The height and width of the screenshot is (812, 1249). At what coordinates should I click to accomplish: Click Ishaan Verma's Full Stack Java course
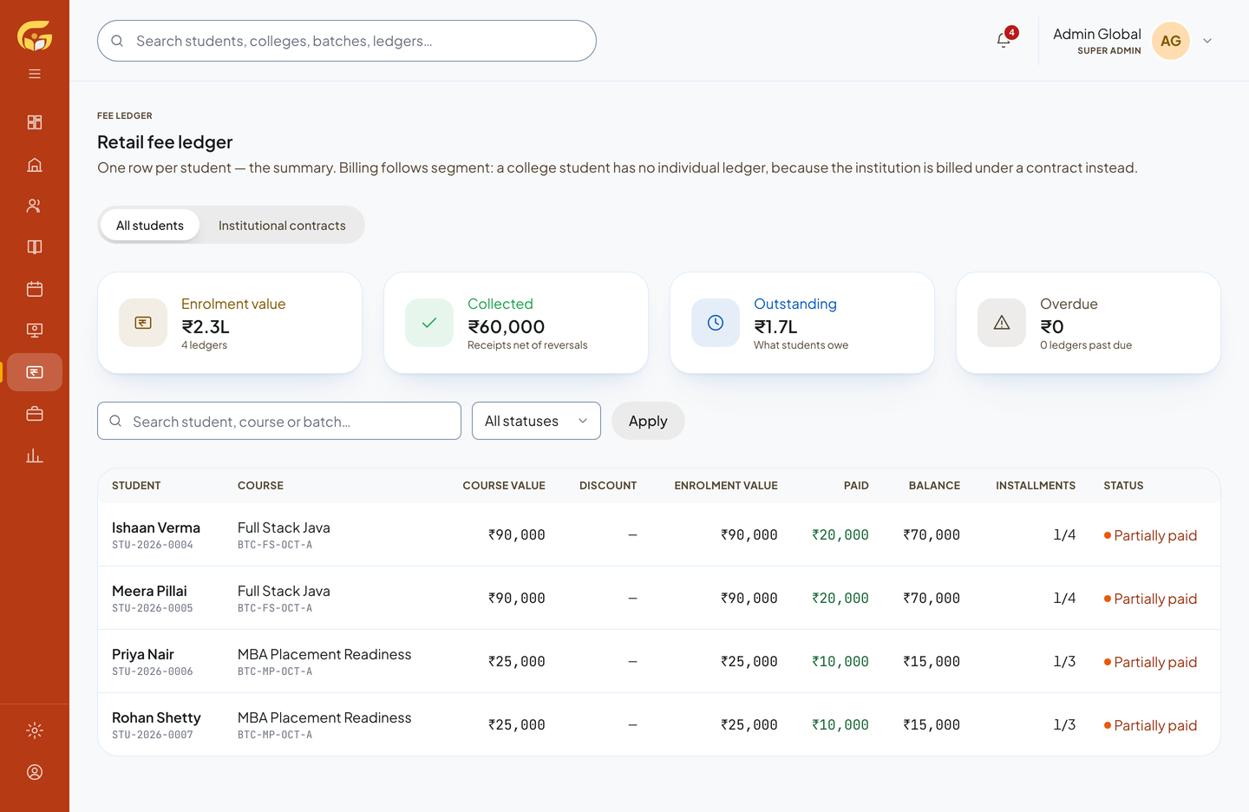point(284,527)
